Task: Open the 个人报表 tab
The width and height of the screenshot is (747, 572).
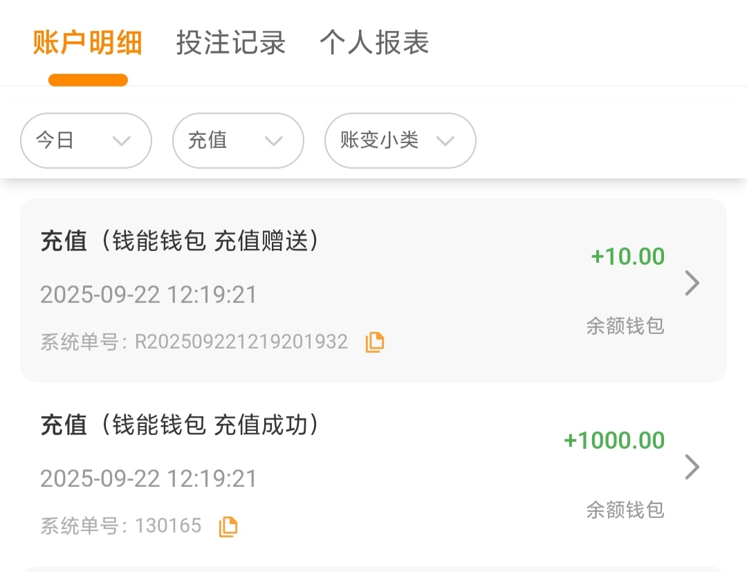Action: pos(374,43)
